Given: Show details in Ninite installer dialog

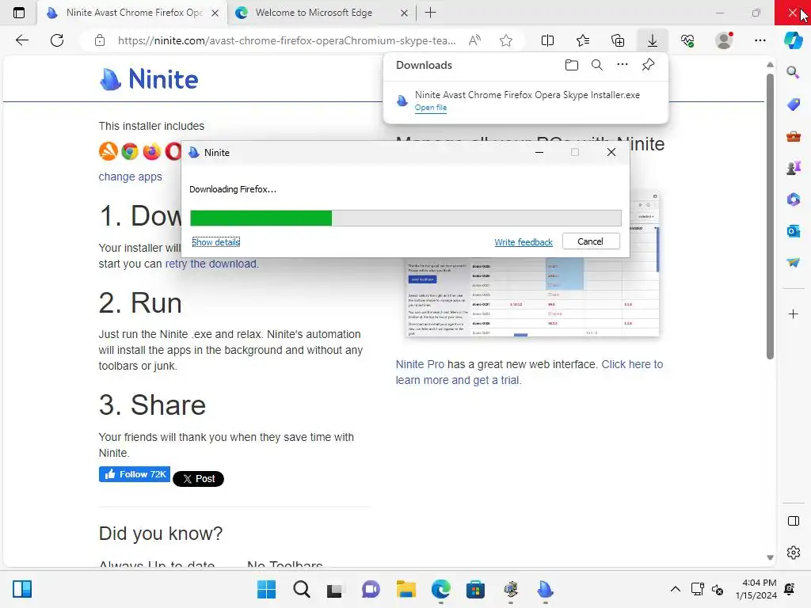Looking at the screenshot, I should [215, 242].
